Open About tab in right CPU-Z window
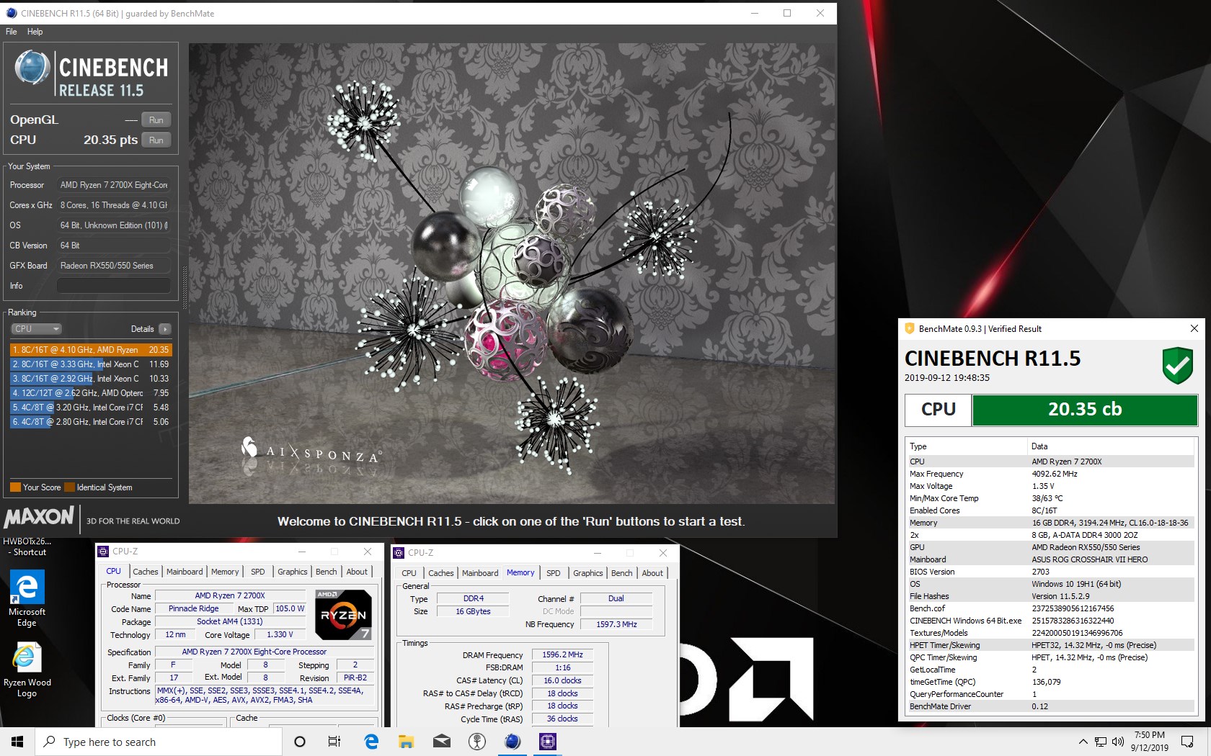The height and width of the screenshot is (756, 1211). [x=653, y=573]
